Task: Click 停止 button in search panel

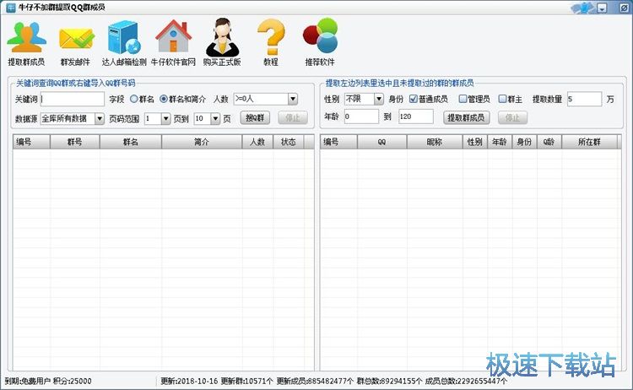Action: coord(293,118)
